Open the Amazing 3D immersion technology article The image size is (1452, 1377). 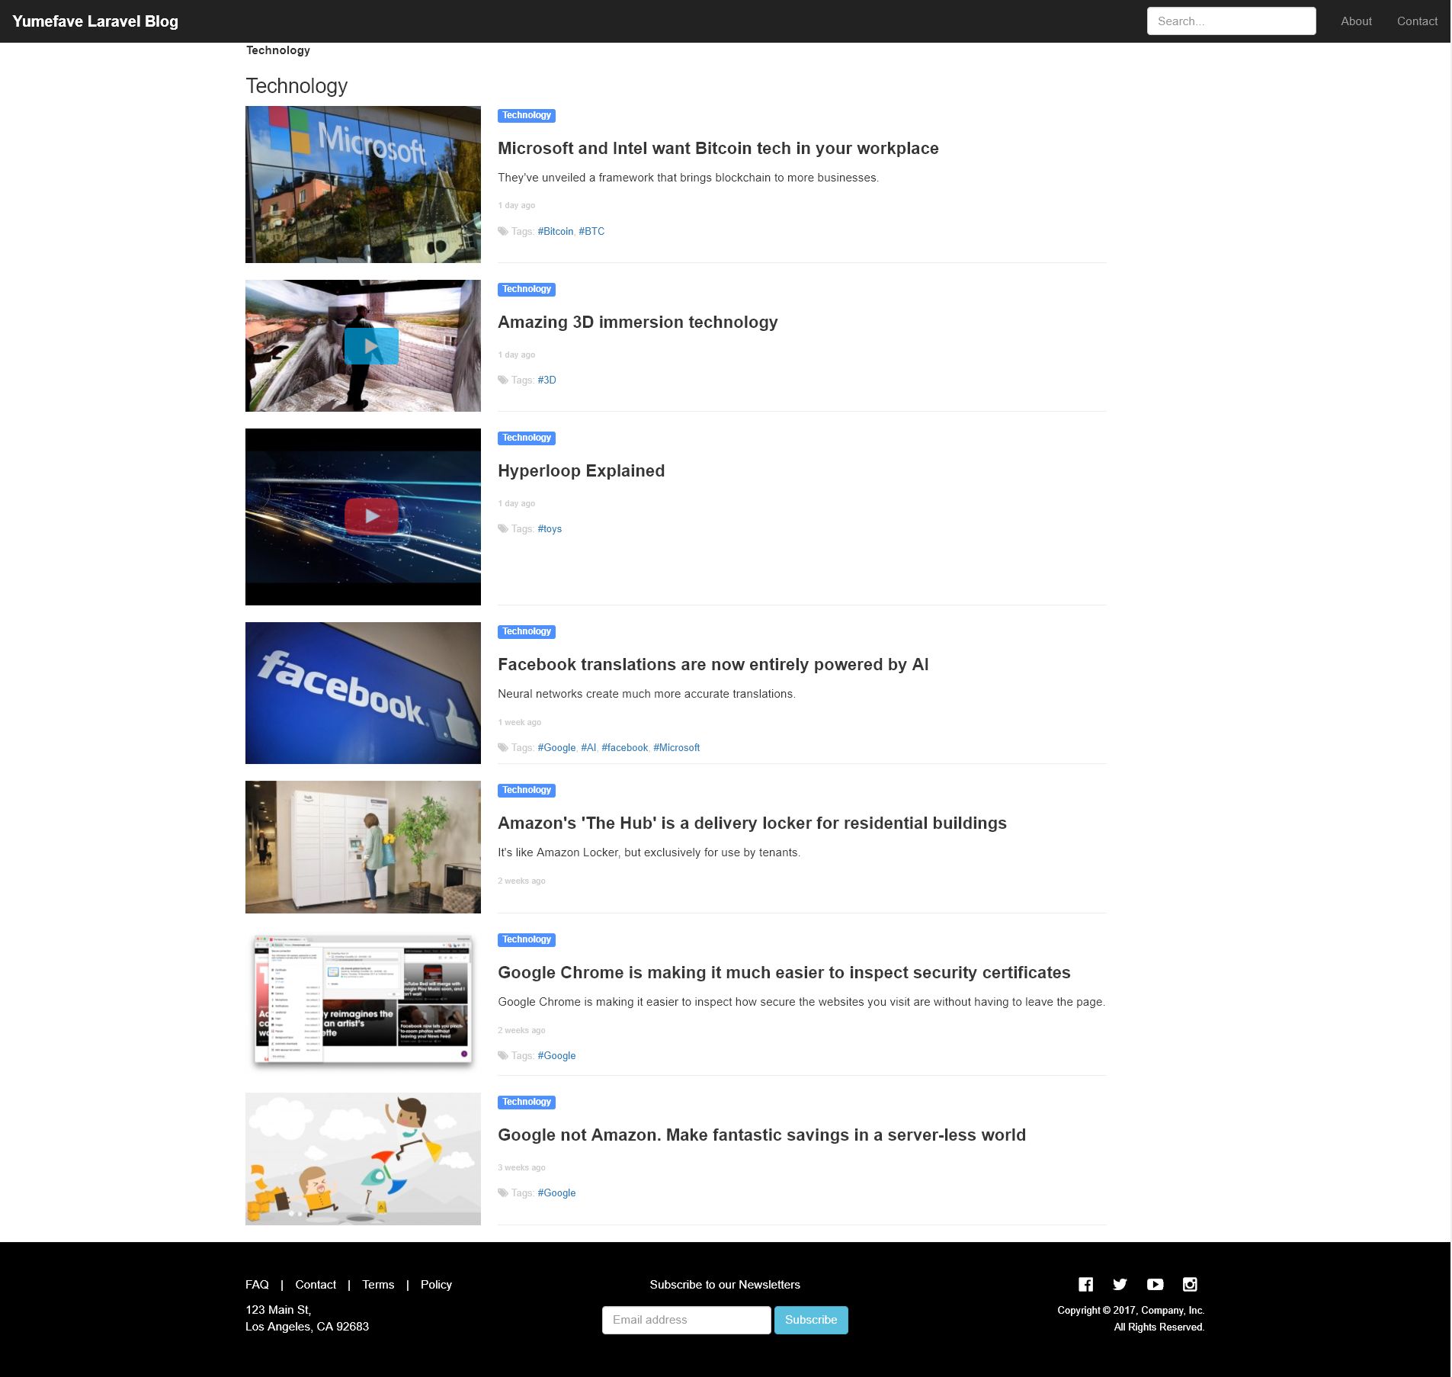[x=637, y=323]
